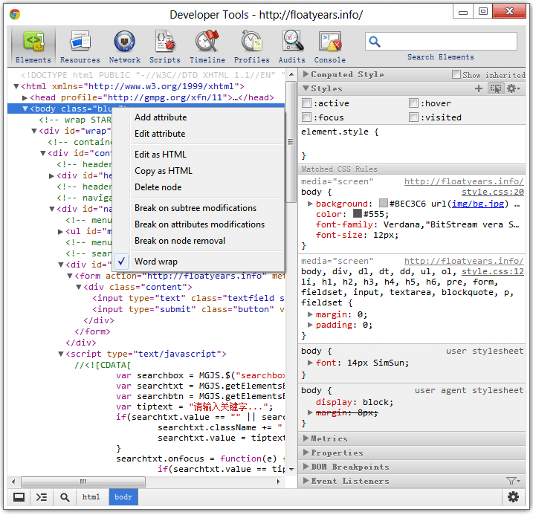The width and height of the screenshot is (533, 515).
Task: Open the img/bg.jpg URL link
Action: click(x=477, y=204)
